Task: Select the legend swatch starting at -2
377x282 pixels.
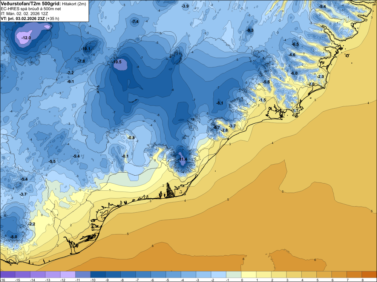Action: pyautogui.click(x=219, y=274)
